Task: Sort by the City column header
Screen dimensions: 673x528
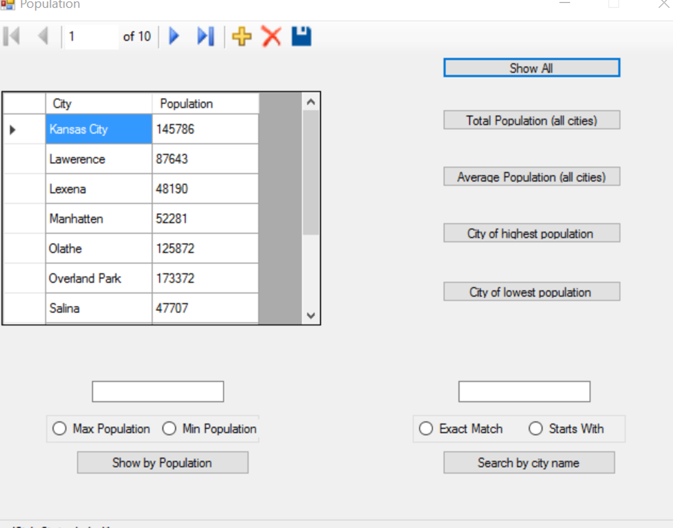Action: (99, 104)
